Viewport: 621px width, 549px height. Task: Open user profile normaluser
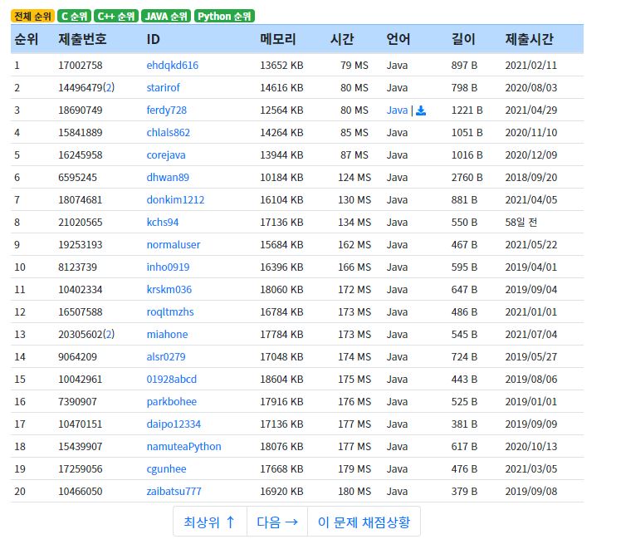click(174, 245)
